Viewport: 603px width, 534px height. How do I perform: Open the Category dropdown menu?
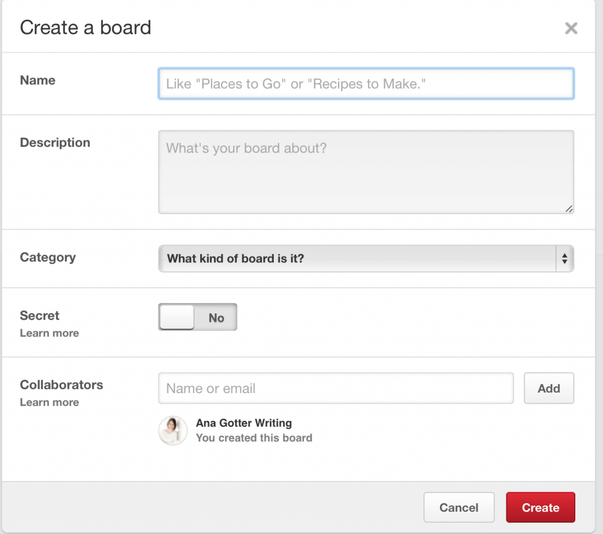coord(366,258)
